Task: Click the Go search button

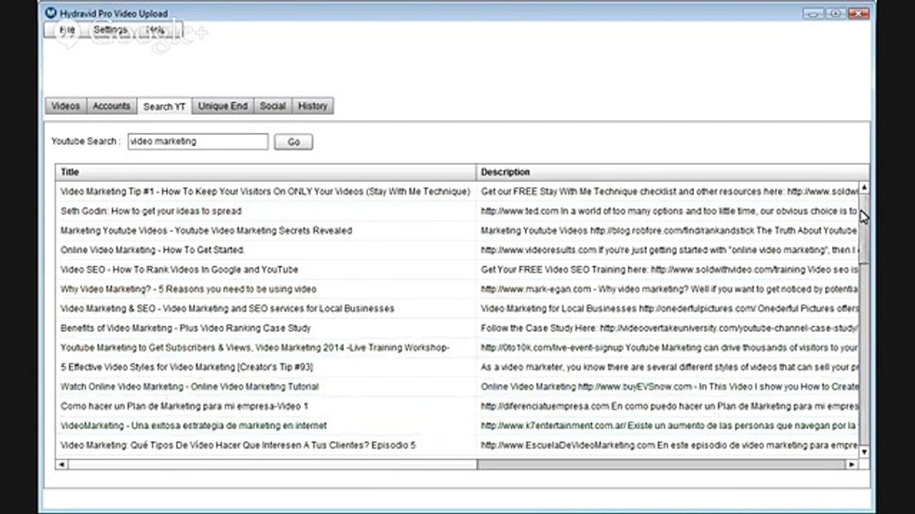Action: (293, 141)
